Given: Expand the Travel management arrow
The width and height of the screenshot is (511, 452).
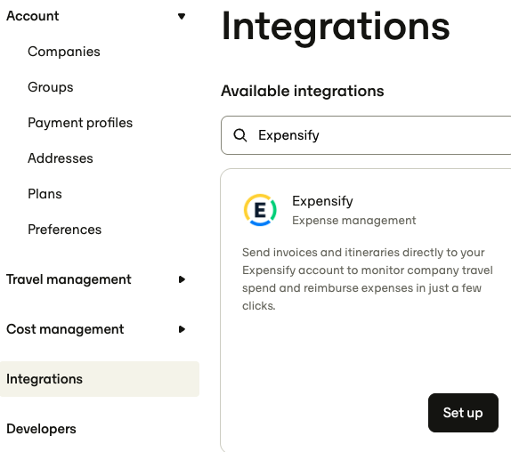Looking at the screenshot, I should click(182, 279).
